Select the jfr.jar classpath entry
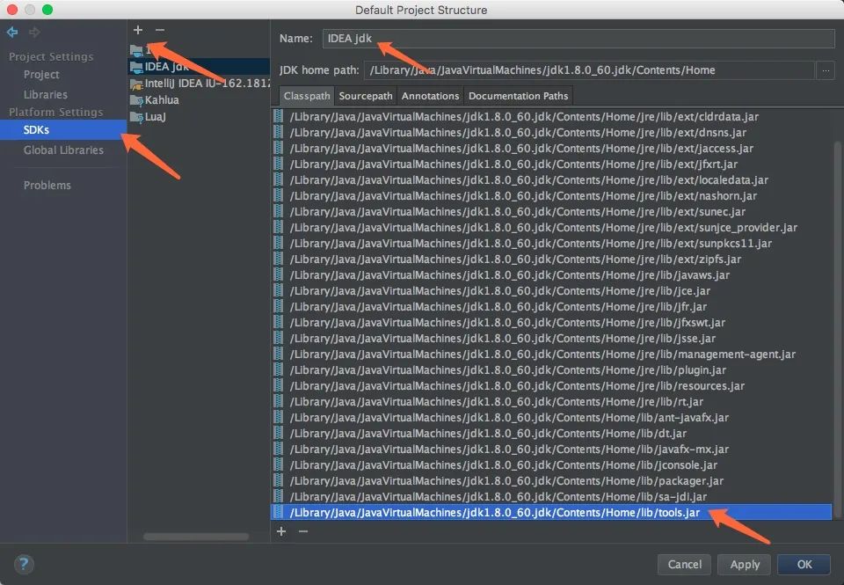The image size is (844, 585). pyautogui.click(x=551, y=306)
